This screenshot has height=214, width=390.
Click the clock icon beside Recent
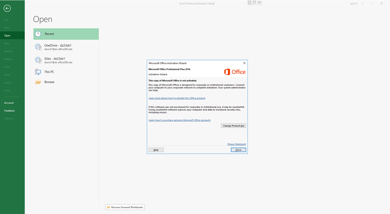[x=38, y=34]
